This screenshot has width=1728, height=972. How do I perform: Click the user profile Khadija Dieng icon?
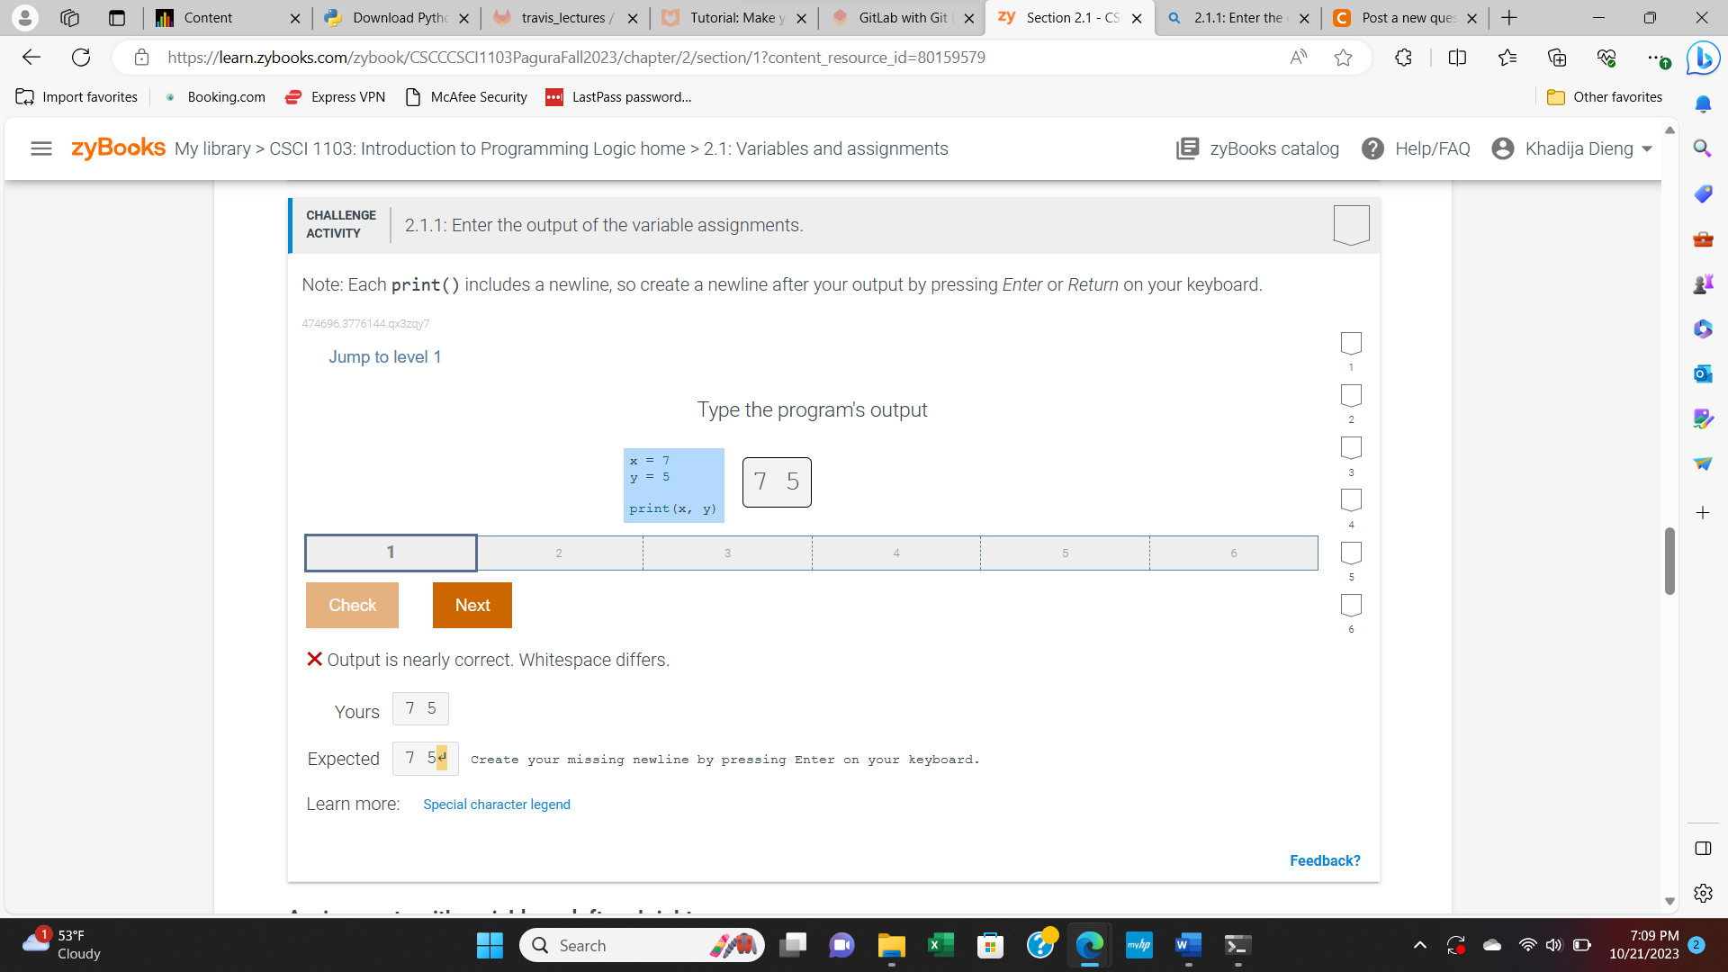pyautogui.click(x=1502, y=148)
